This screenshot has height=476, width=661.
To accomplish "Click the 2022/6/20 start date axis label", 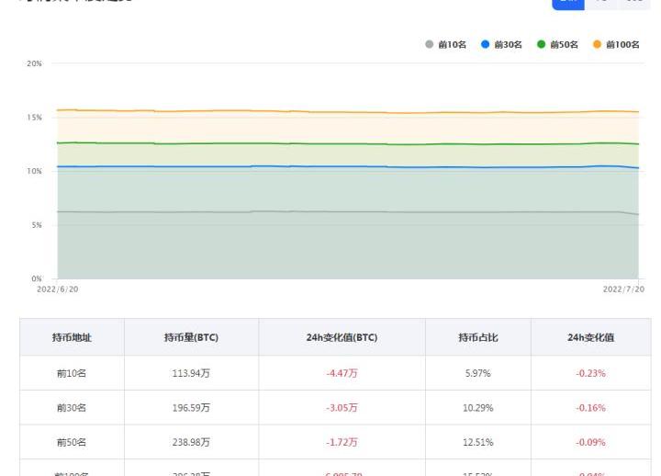I will (x=57, y=289).
